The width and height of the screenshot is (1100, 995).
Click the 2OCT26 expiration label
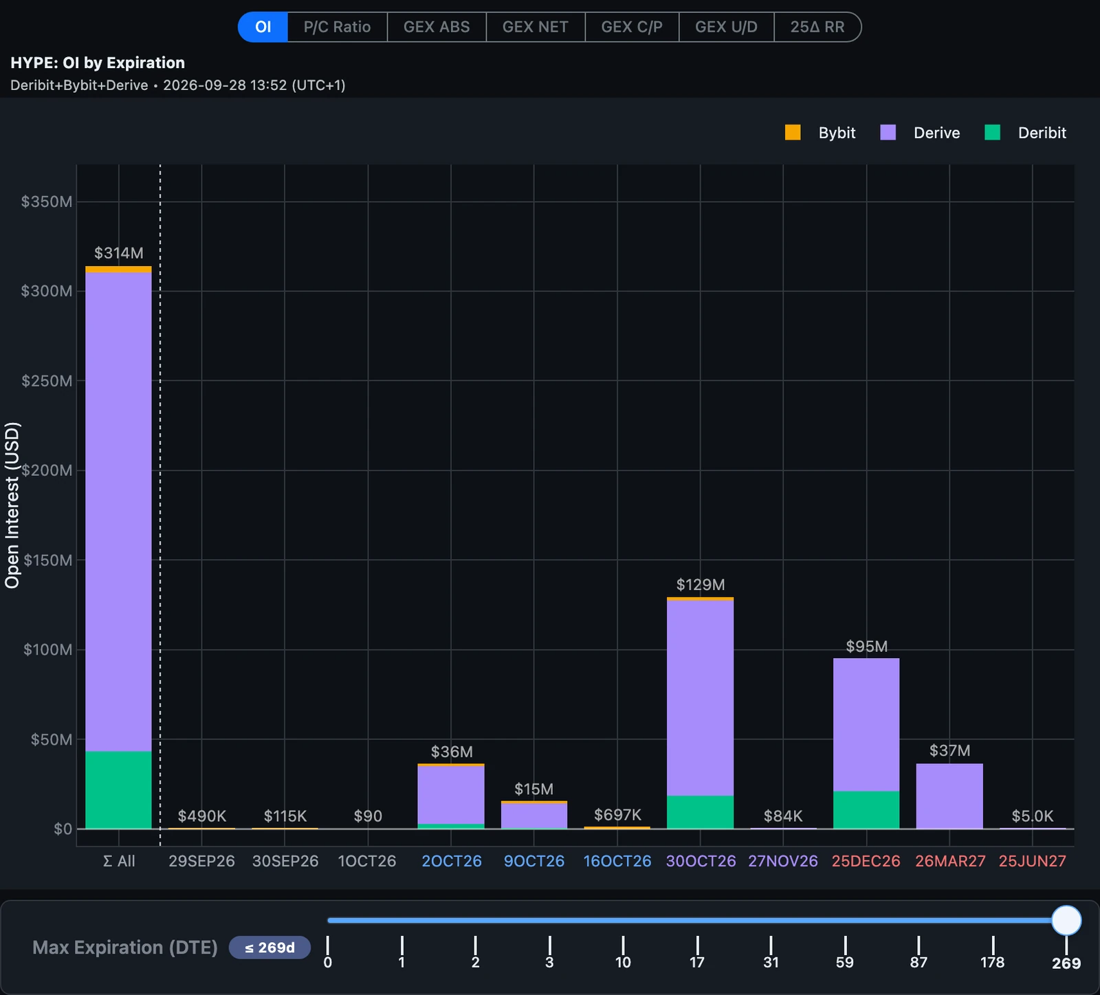click(452, 861)
